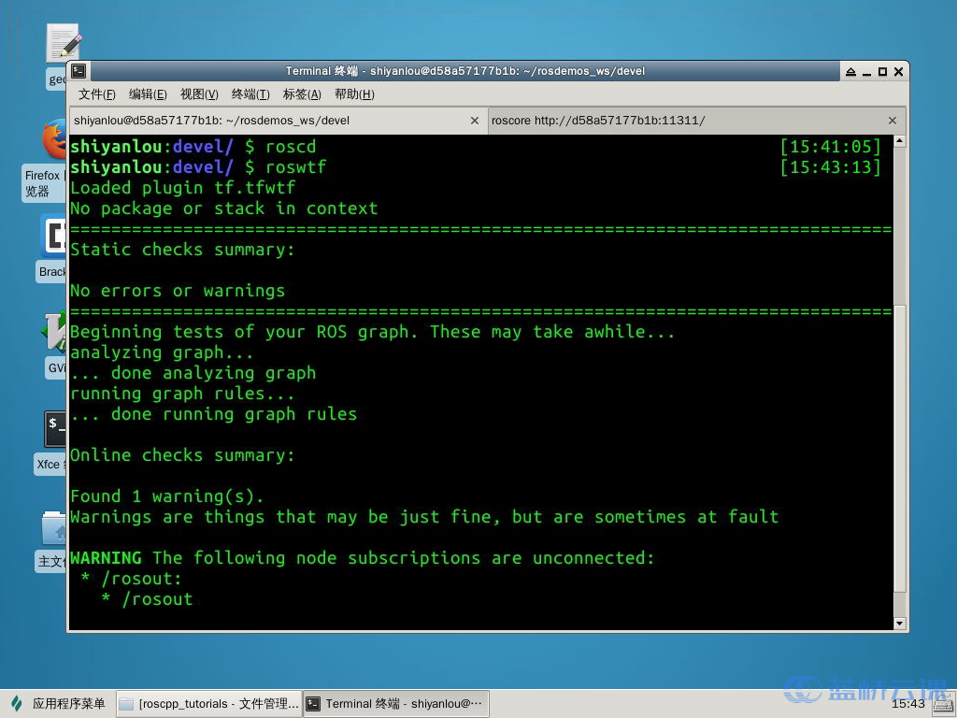The height and width of the screenshot is (718, 957).
Task: Open the 文件(F) menu
Action: [96, 94]
